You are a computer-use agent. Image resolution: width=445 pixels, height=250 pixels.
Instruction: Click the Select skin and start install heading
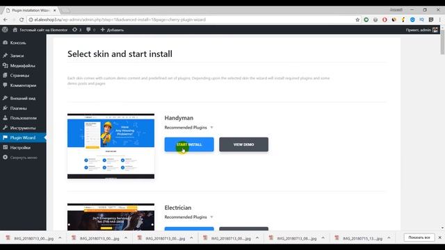[120, 54]
